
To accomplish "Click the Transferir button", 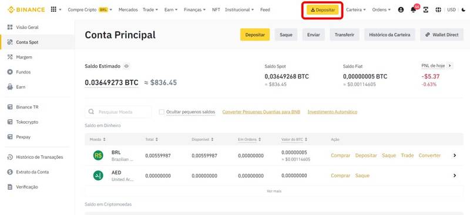I will pyautogui.click(x=344, y=35).
